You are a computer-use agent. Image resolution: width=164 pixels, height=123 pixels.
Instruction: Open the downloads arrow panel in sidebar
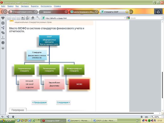(x=3, y=38)
